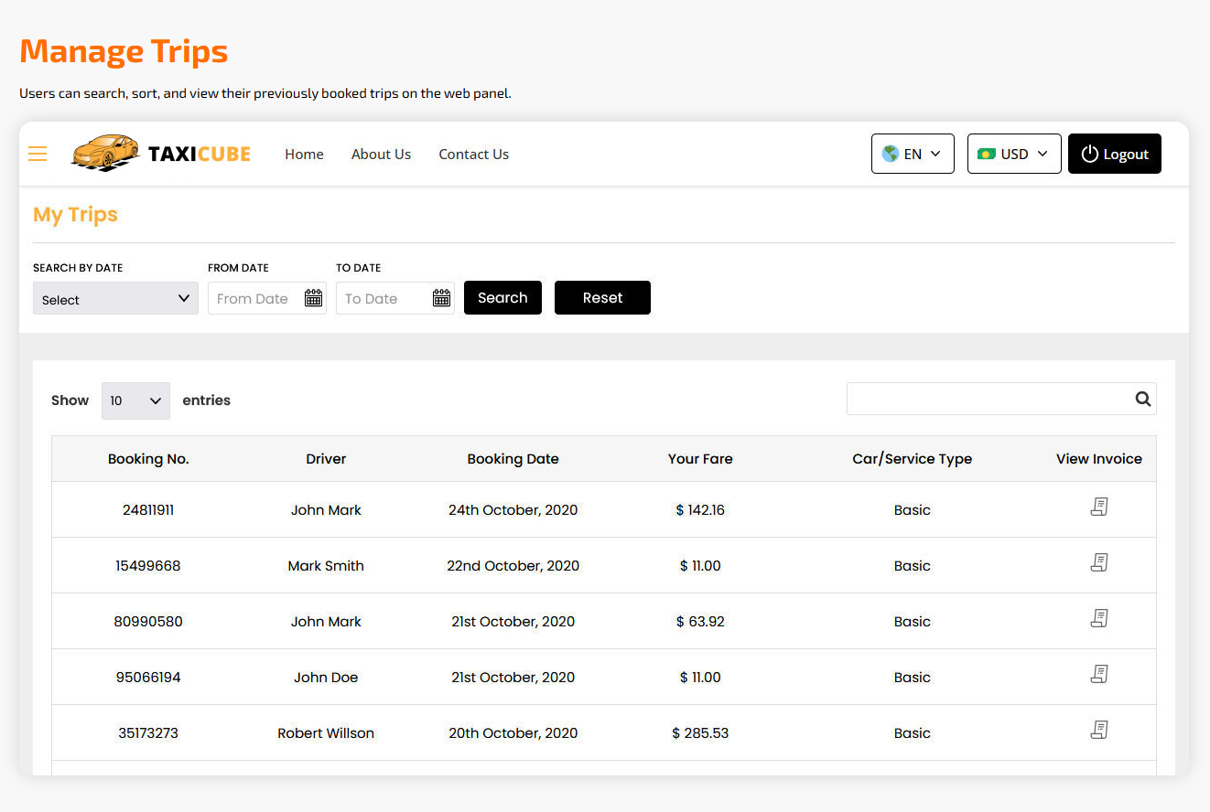This screenshot has width=1210, height=812.
Task: Sort by the Your Fare column header
Action: point(700,459)
